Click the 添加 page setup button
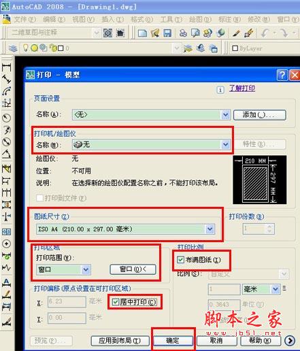 pyautogui.click(x=259, y=115)
